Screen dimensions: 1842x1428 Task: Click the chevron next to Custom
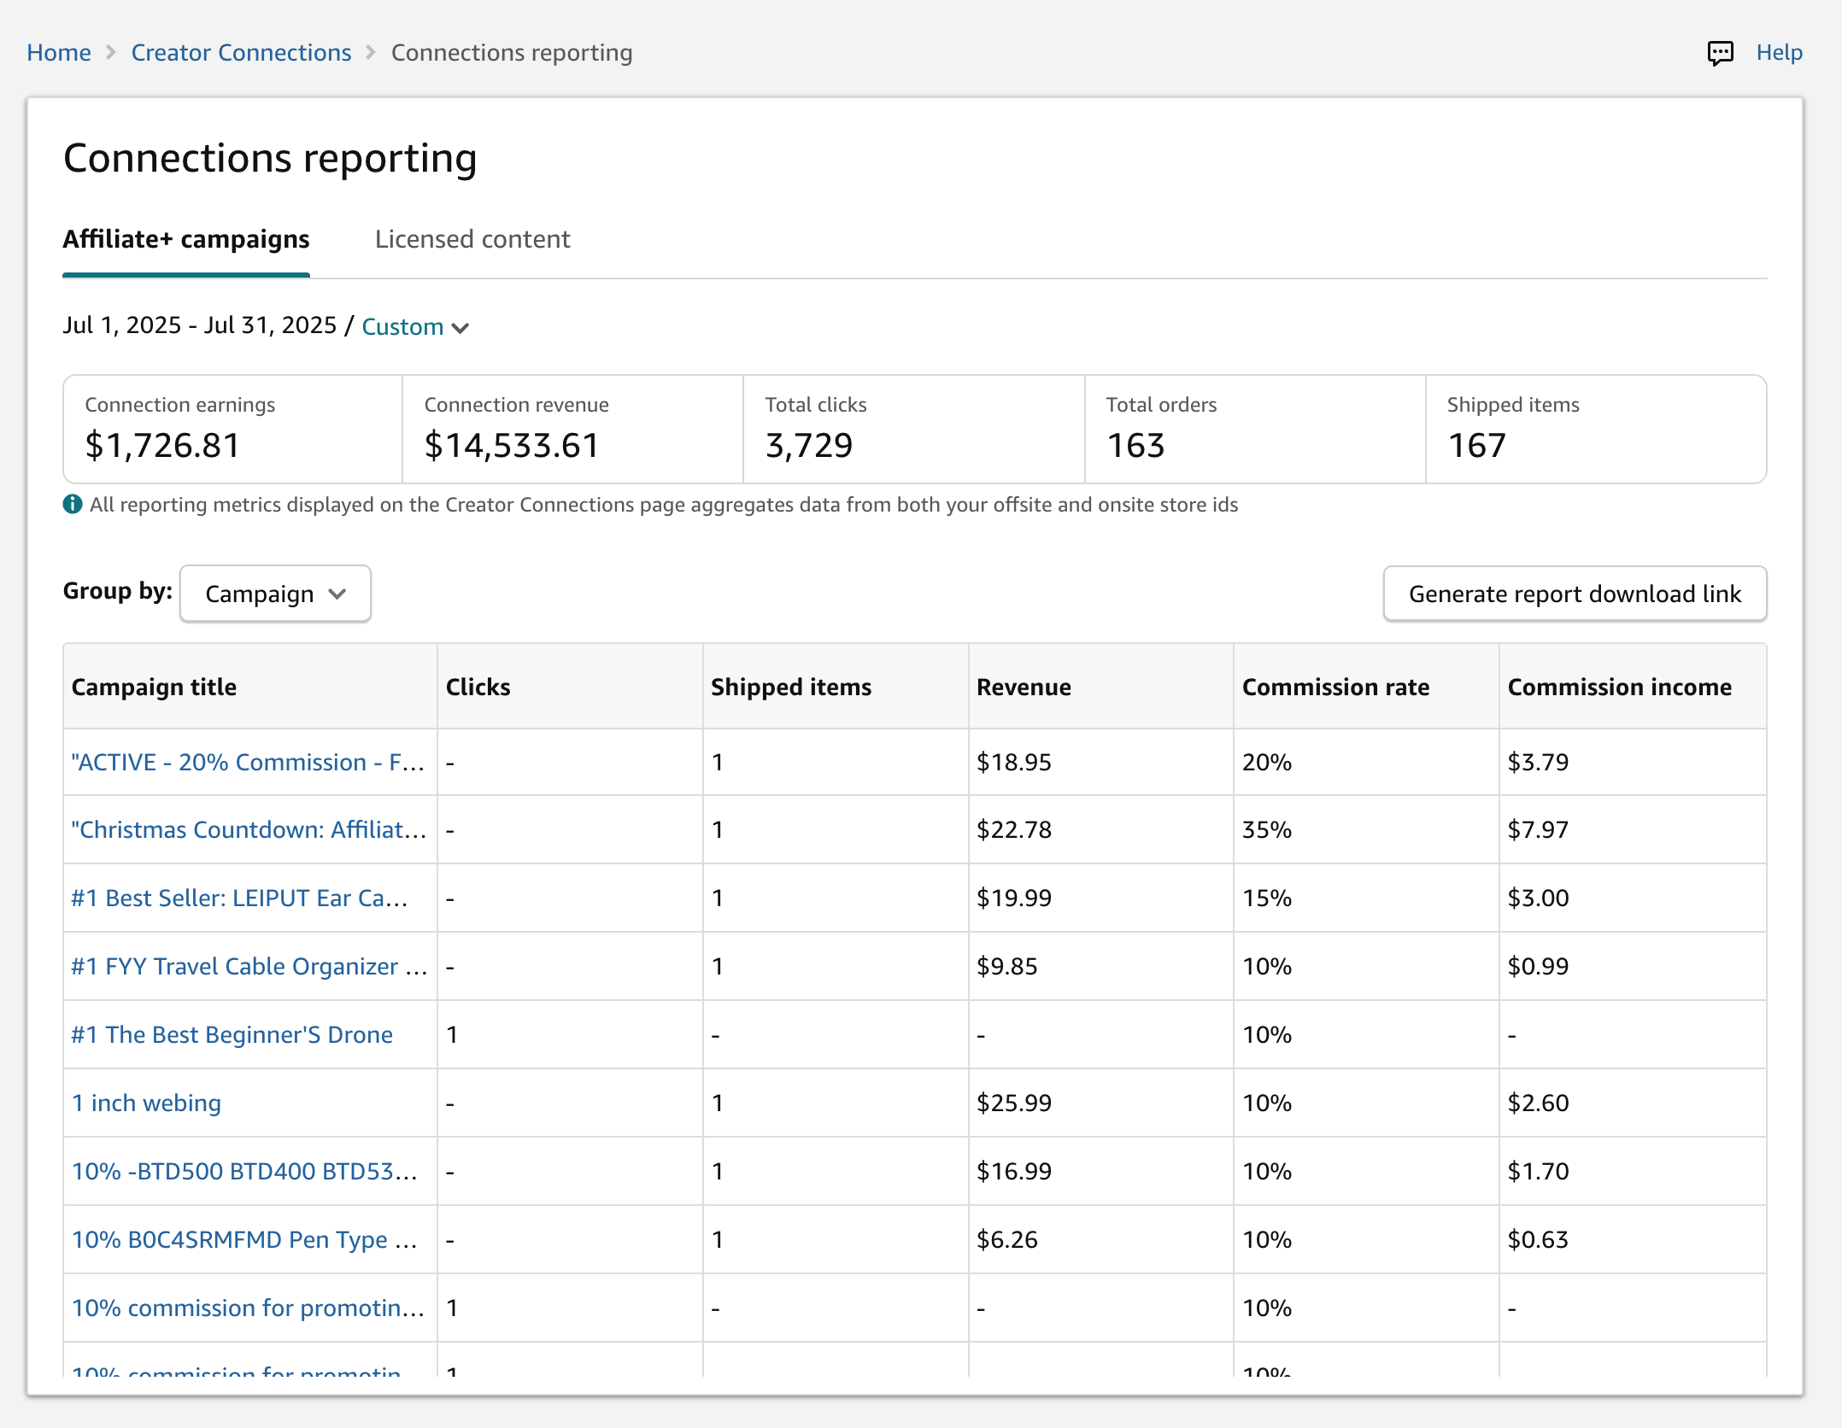click(460, 328)
